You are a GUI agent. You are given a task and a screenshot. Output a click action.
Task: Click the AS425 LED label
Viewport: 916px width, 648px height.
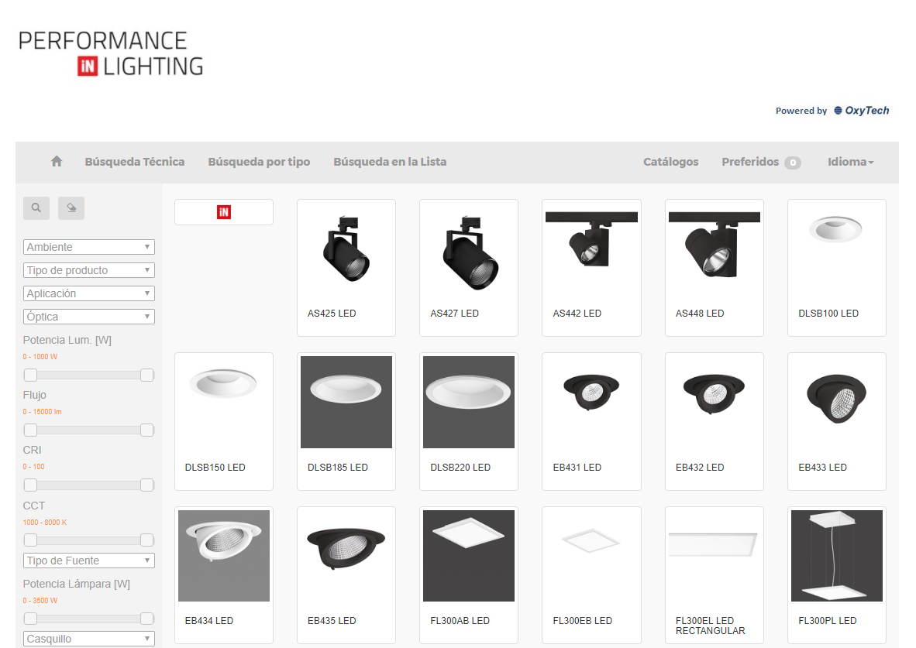pyautogui.click(x=332, y=314)
